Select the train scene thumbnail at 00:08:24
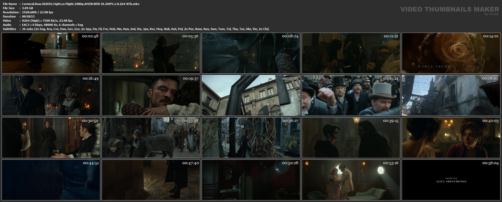The image size is (502, 202). [251, 53]
